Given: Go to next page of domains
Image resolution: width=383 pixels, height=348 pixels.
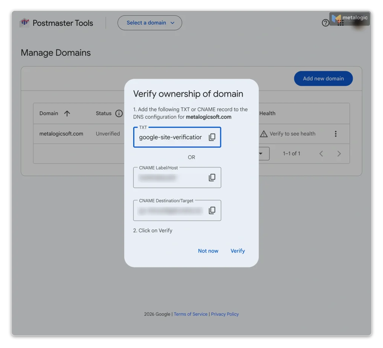Looking at the screenshot, I should click(x=339, y=153).
